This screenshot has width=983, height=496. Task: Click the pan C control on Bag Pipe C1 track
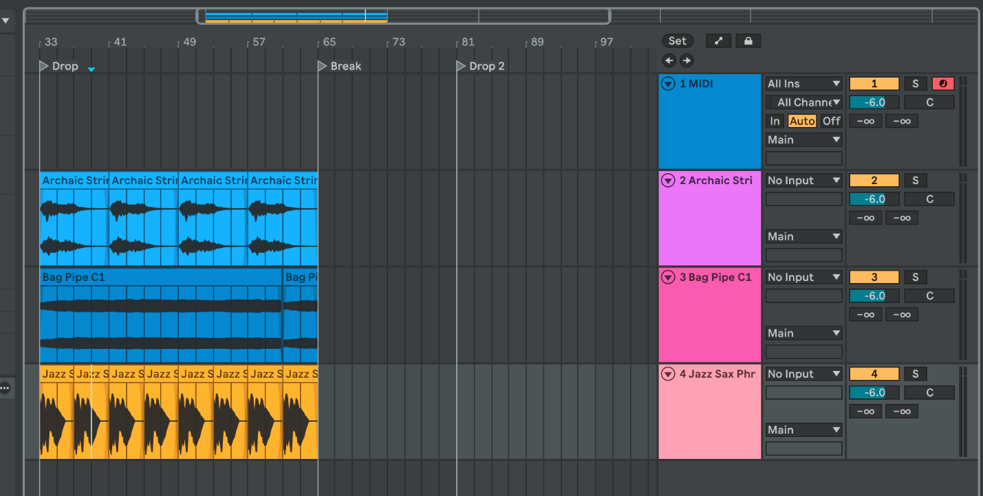929,296
